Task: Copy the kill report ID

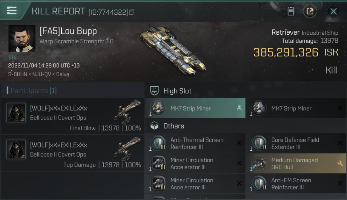Action: [132, 12]
